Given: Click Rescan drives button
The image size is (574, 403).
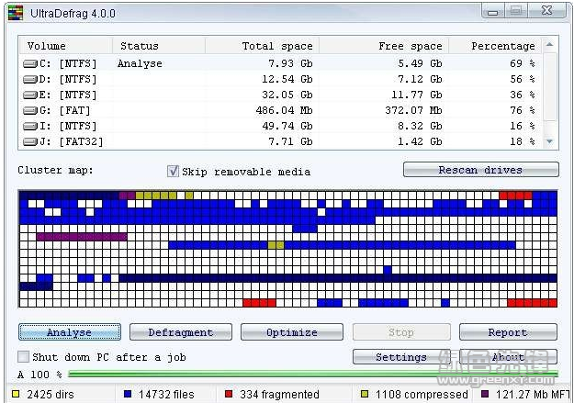Looking at the screenshot, I should 481,170.
